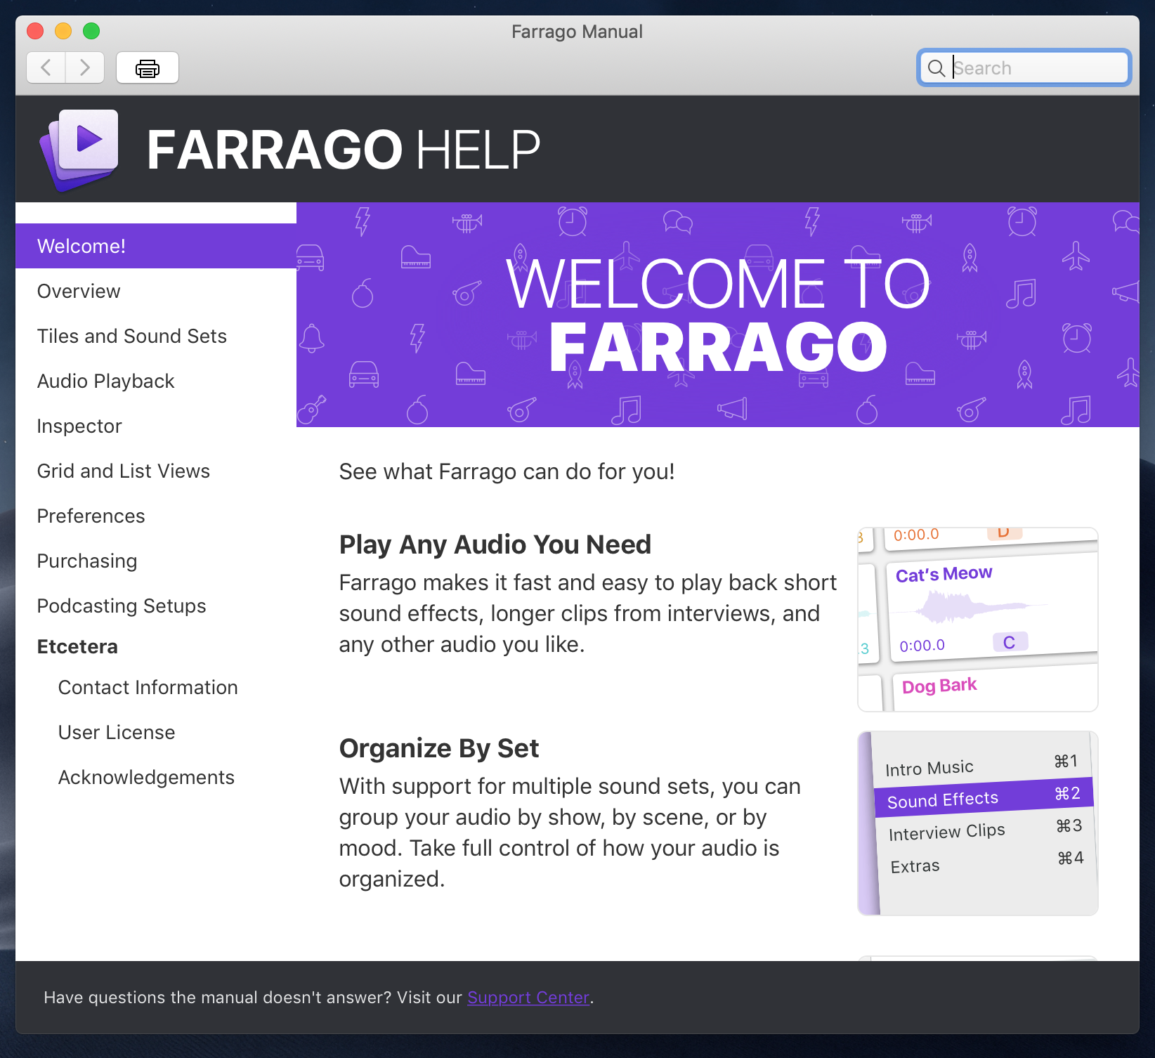The height and width of the screenshot is (1058, 1155).
Task: Close the Farrago Manual window
Action: [35, 31]
